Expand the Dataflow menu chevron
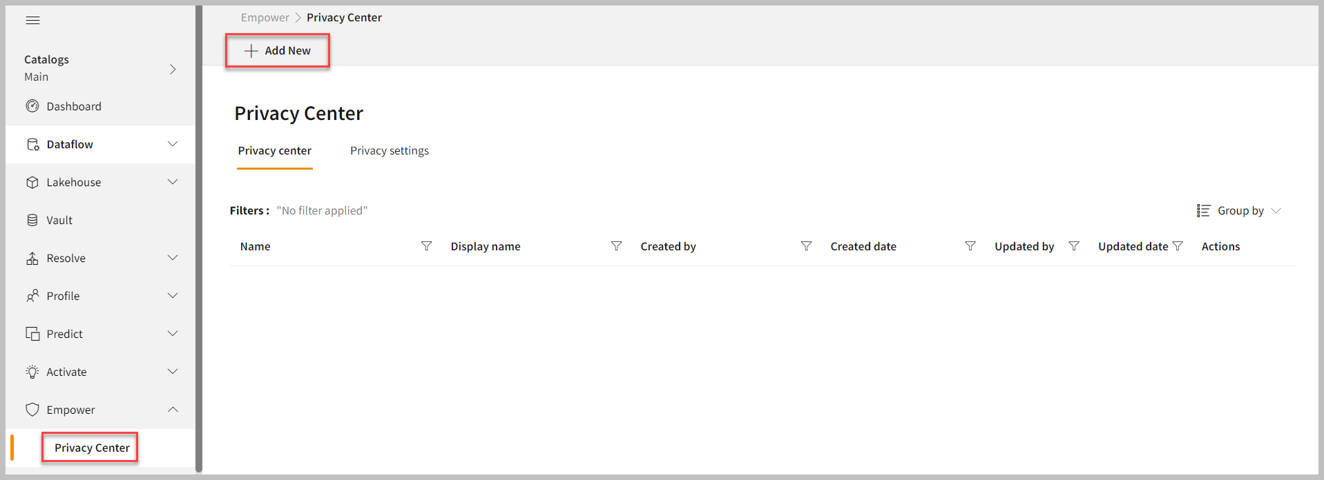1324x480 pixels. (173, 144)
